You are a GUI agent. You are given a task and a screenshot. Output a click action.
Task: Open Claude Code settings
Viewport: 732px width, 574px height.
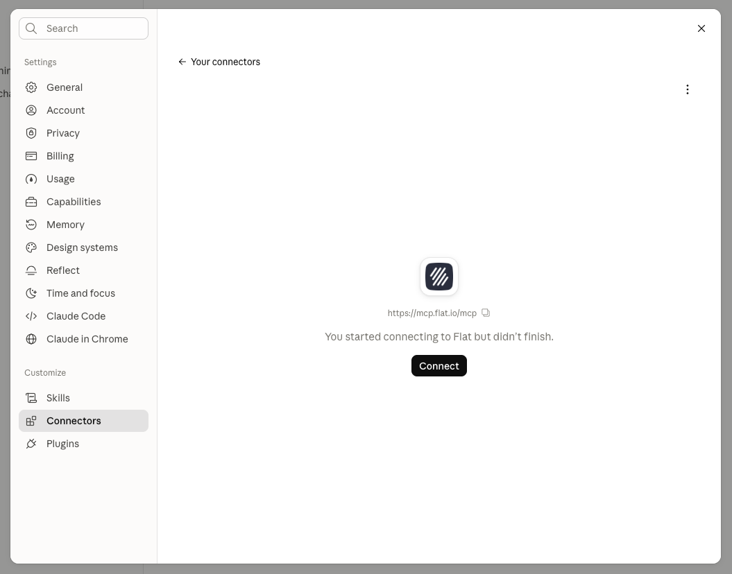click(x=83, y=316)
